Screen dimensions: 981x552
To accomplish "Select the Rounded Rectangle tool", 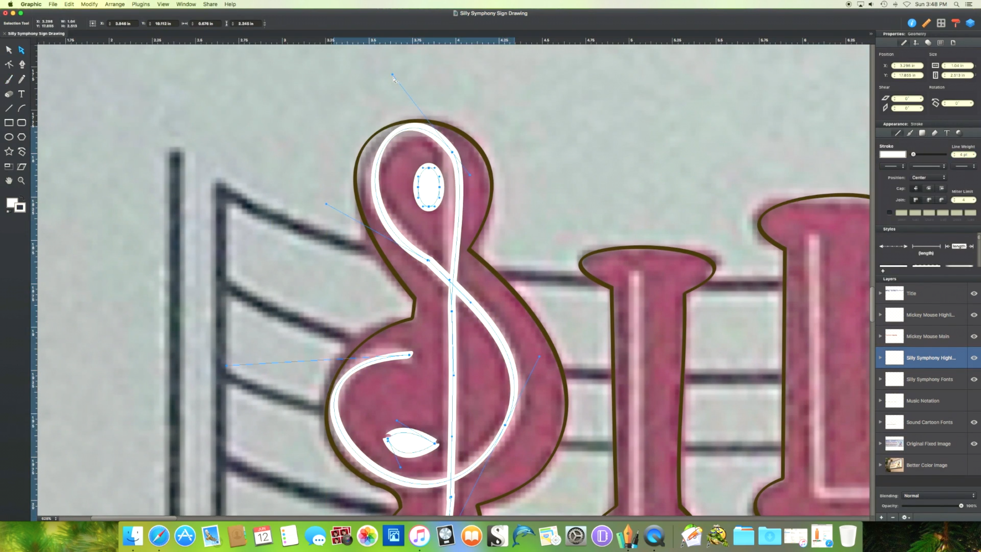I will coord(22,123).
